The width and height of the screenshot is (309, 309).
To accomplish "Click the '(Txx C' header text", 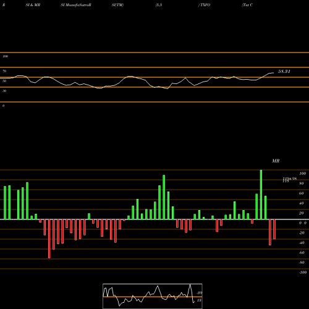I will [x=247, y=5].
